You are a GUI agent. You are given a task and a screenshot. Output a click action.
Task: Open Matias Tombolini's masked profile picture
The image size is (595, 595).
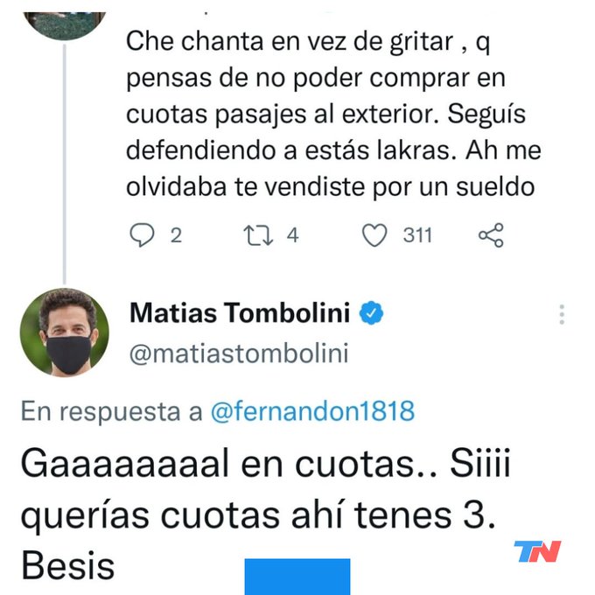click(69, 332)
